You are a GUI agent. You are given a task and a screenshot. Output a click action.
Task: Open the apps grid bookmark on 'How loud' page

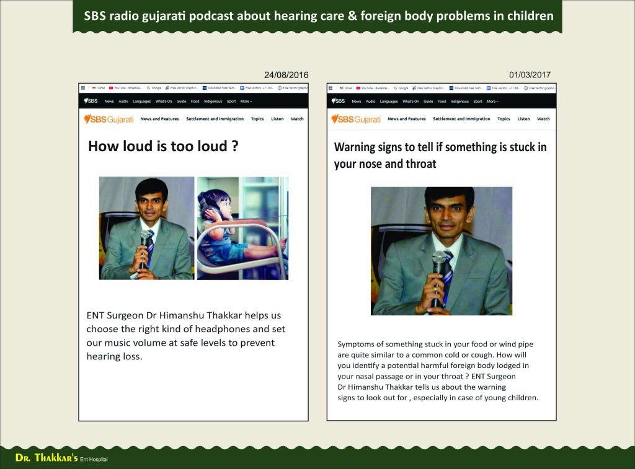click(x=83, y=88)
